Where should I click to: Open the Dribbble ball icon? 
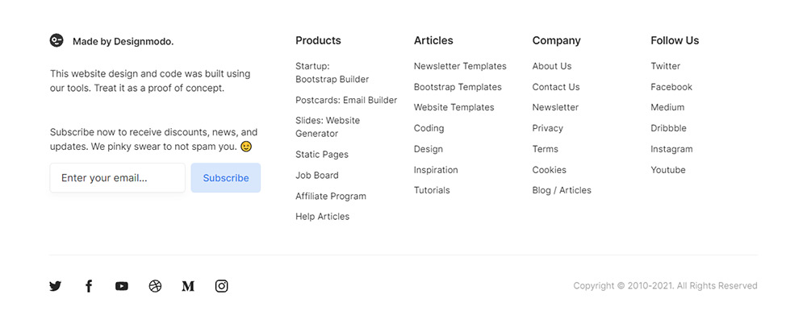[155, 286]
